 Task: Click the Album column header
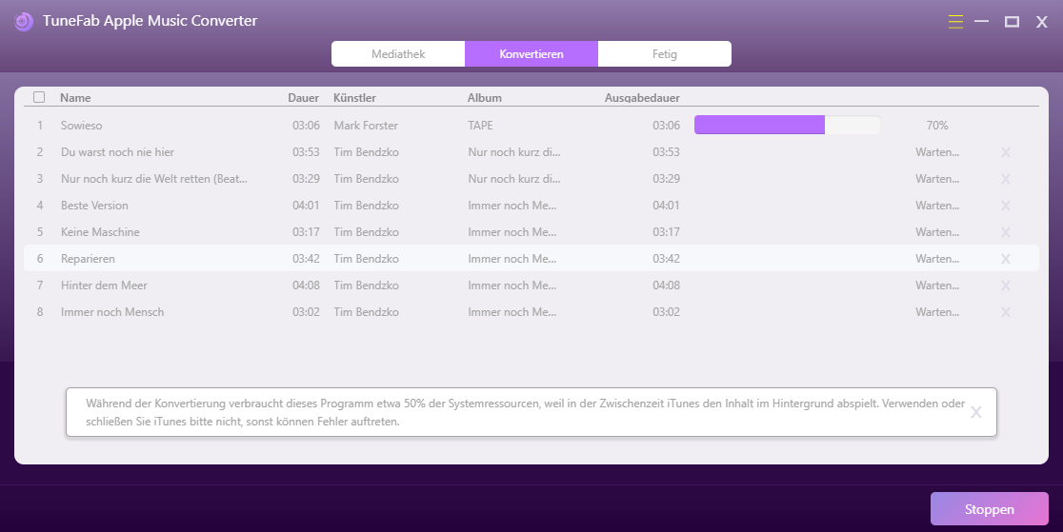tap(485, 98)
